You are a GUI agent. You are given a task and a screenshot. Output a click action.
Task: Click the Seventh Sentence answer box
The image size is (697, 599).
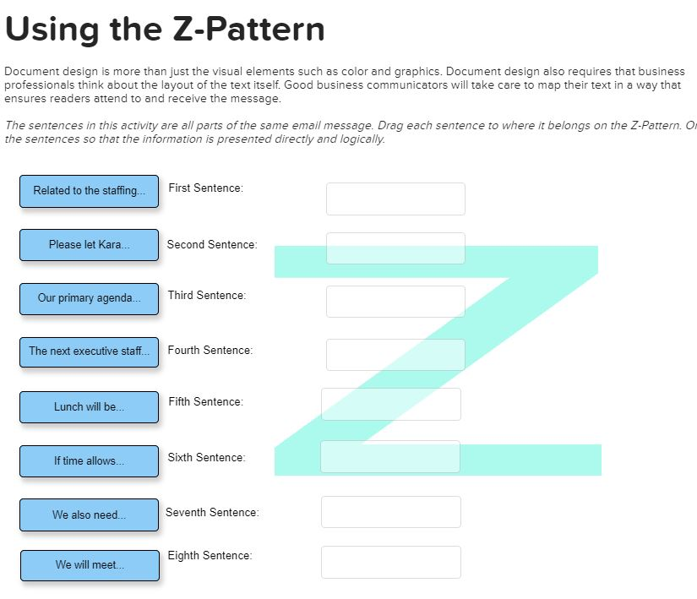(x=390, y=511)
